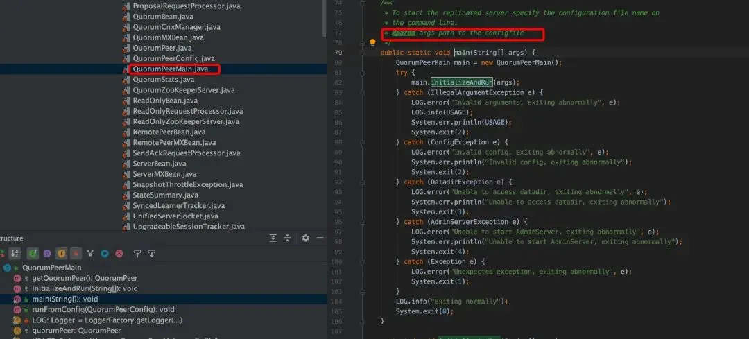Click the Java file icon beside SendAckRequestProcessor.java
Image resolution: width=749 pixels, height=339 pixels.
pos(126,153)
